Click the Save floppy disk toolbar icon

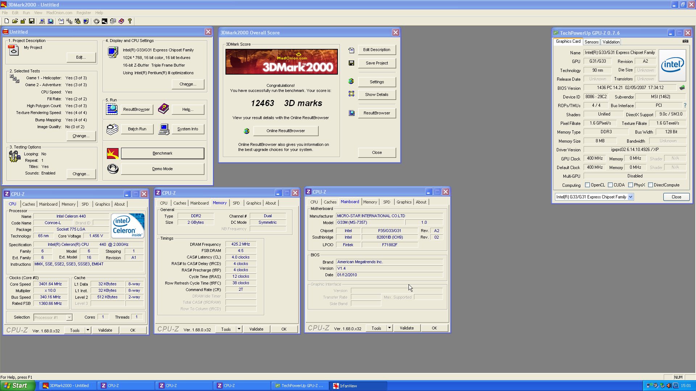32,21
